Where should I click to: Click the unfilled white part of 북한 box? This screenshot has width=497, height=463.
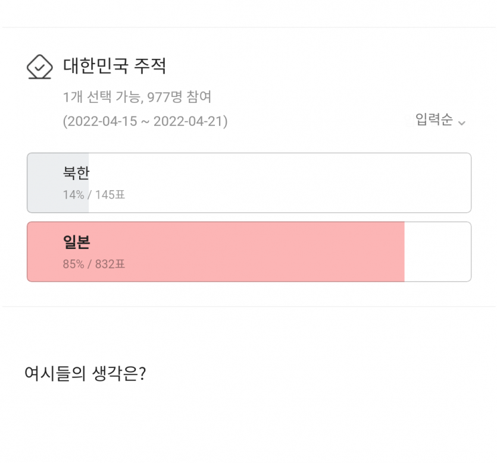[280, 183]
